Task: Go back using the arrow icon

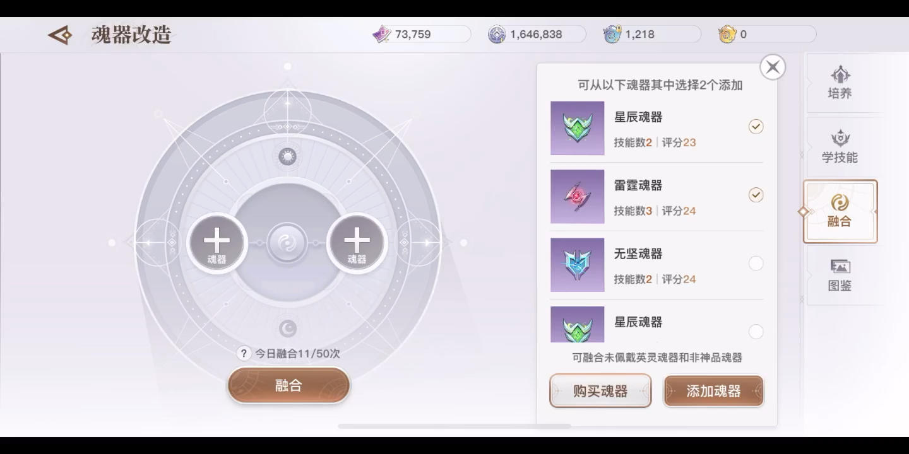Action: click(x=61, y=35)
